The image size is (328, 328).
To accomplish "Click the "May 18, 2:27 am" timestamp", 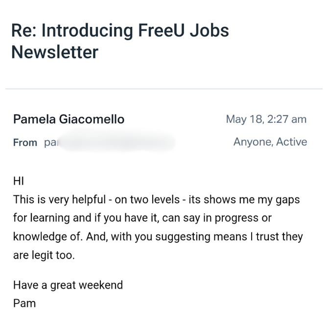I will pos(266,119).
